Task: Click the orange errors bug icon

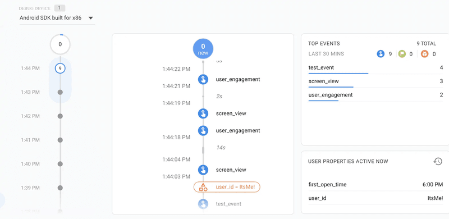Action: tap(425, 53)
